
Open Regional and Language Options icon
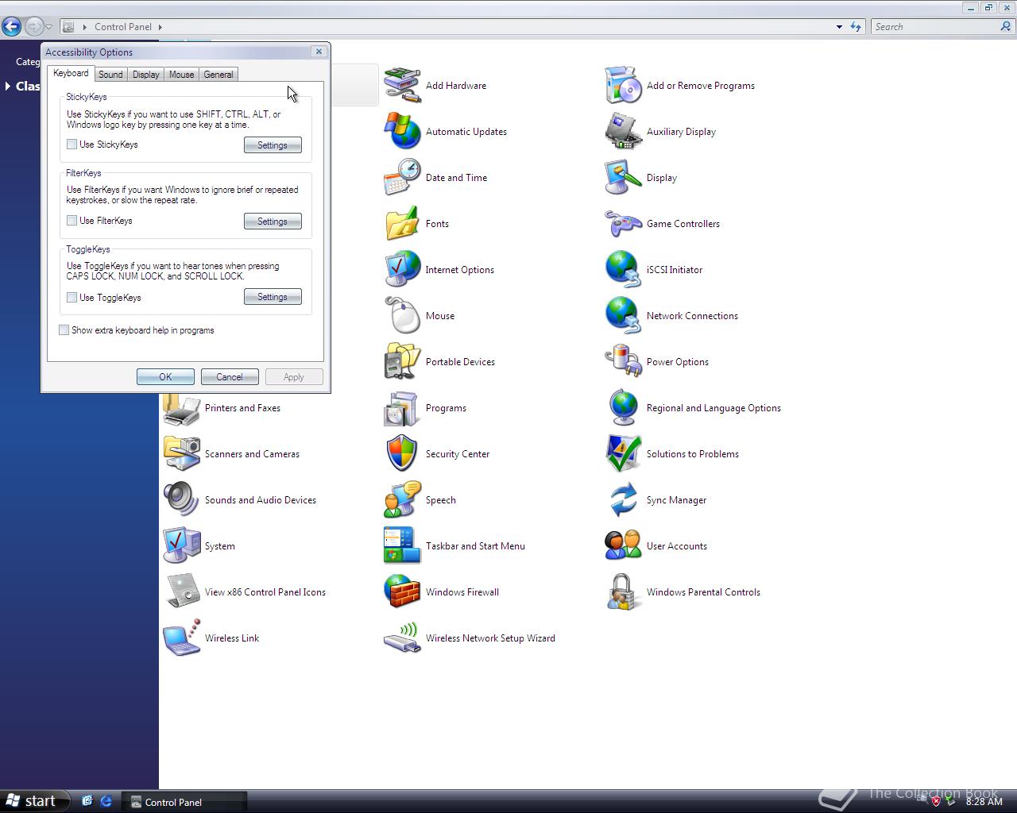(623, 408)
